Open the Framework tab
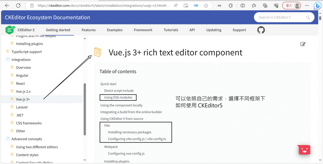323x164 pixels. tap(143, 30)
